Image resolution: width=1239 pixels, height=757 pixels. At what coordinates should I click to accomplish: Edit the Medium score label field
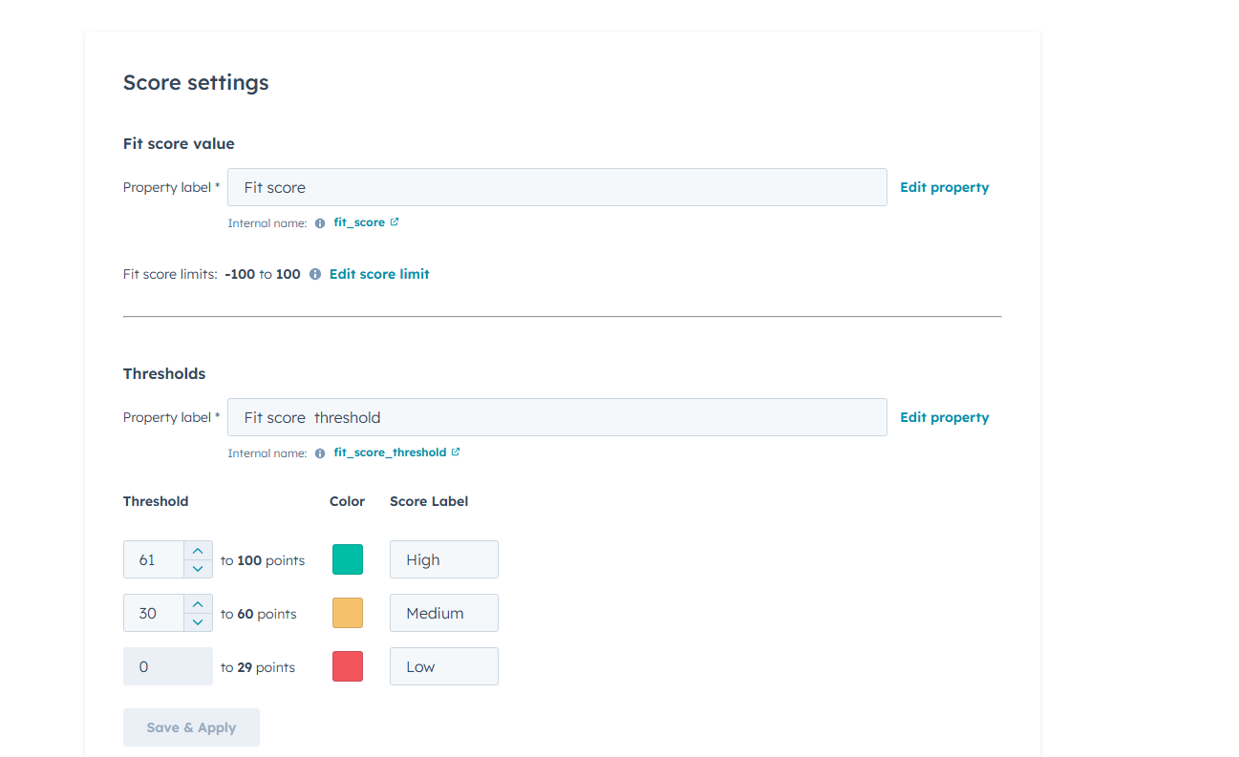coord(444,613)
